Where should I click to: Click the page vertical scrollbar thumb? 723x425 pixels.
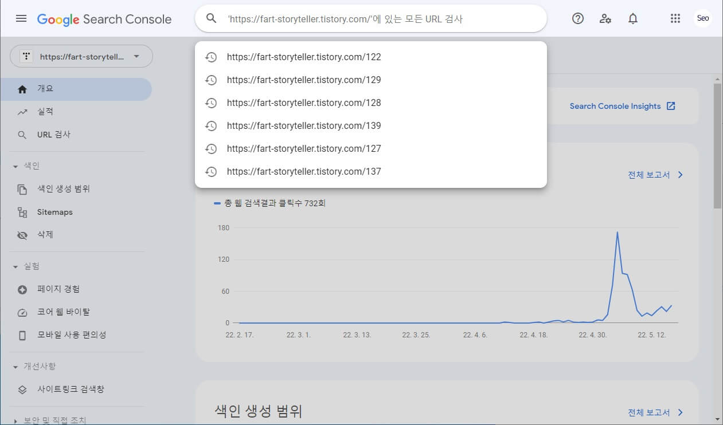(718, 146)
